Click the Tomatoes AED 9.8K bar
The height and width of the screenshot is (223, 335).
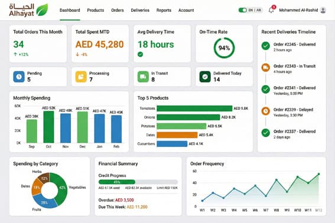click(x=194, y=109)
